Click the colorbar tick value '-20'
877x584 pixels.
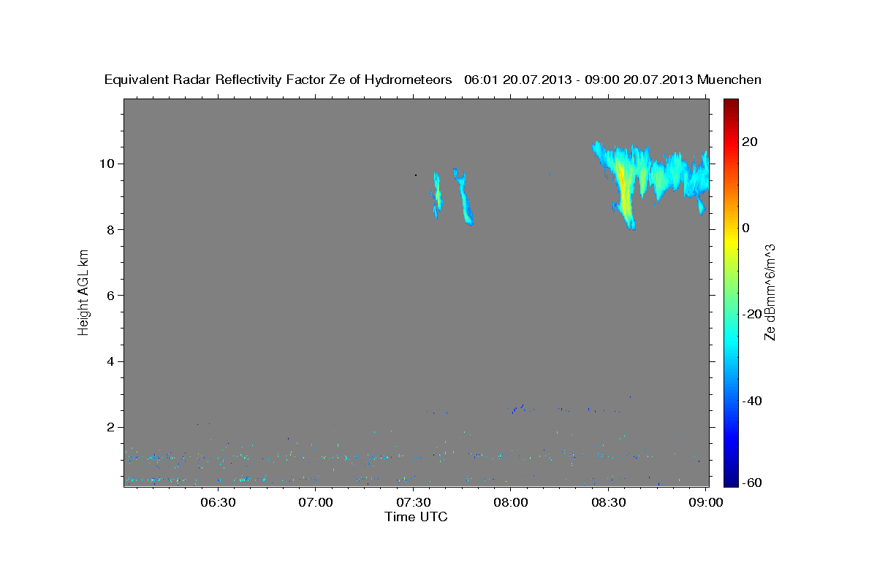point(752,314)
